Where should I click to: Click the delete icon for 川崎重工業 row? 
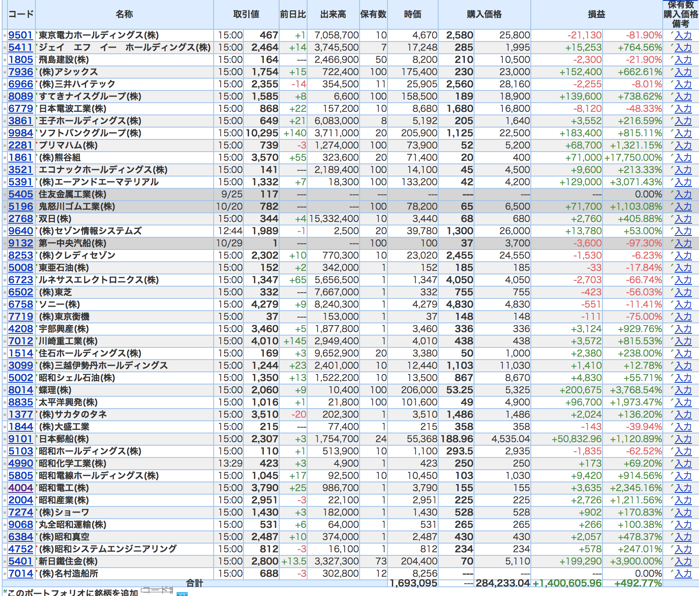coord(5,341)
